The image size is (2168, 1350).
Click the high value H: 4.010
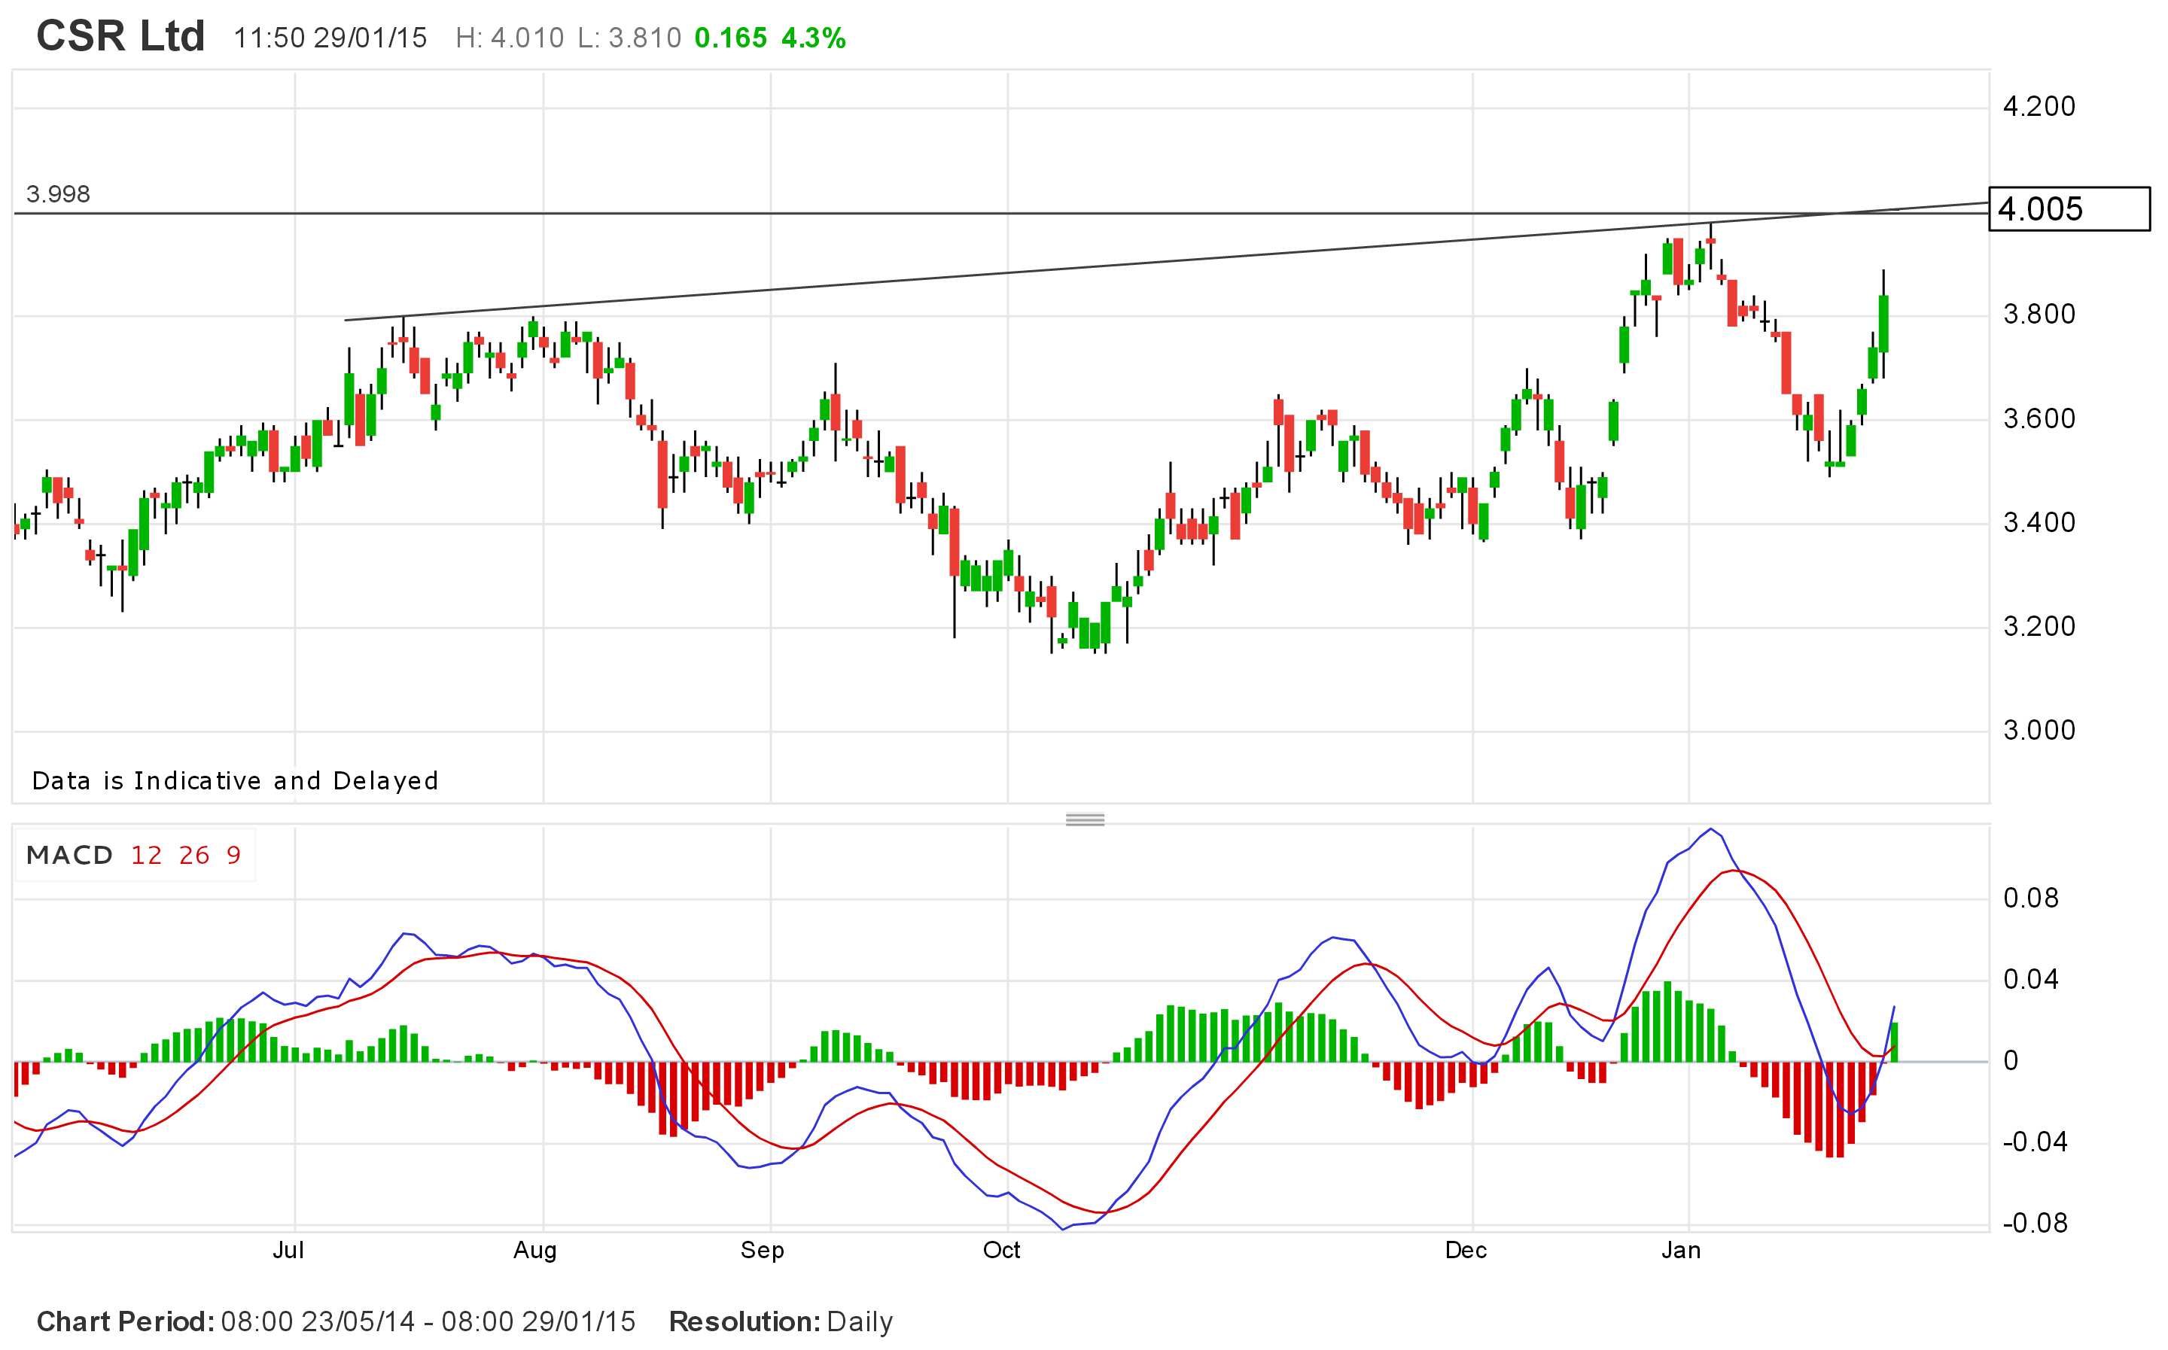[510, 38]
